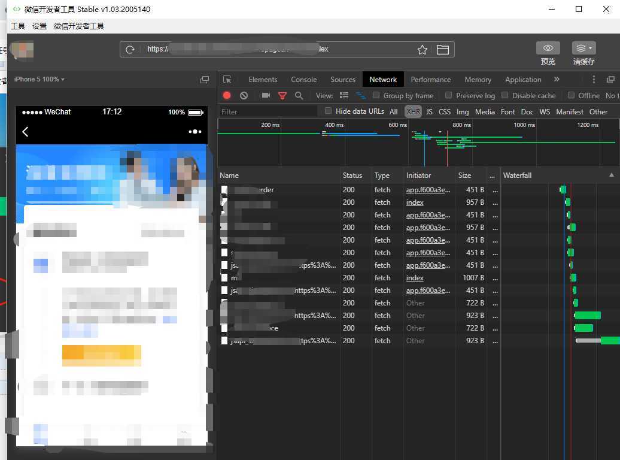This screenshot has height=460, width=620.
Task: Click the URL address bar
Action: click(287, 50)
